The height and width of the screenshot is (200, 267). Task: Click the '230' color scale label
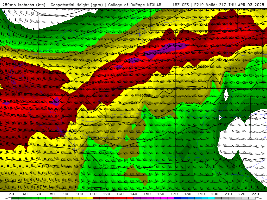pos(255,194)
